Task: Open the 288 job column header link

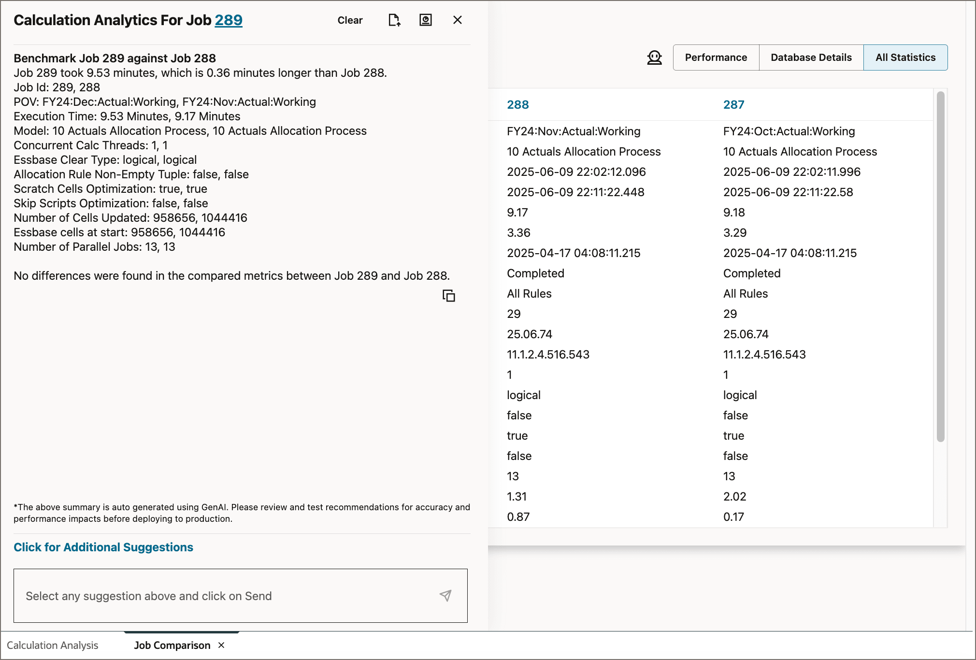Action: pyautogui.click(x=517, y=104)
